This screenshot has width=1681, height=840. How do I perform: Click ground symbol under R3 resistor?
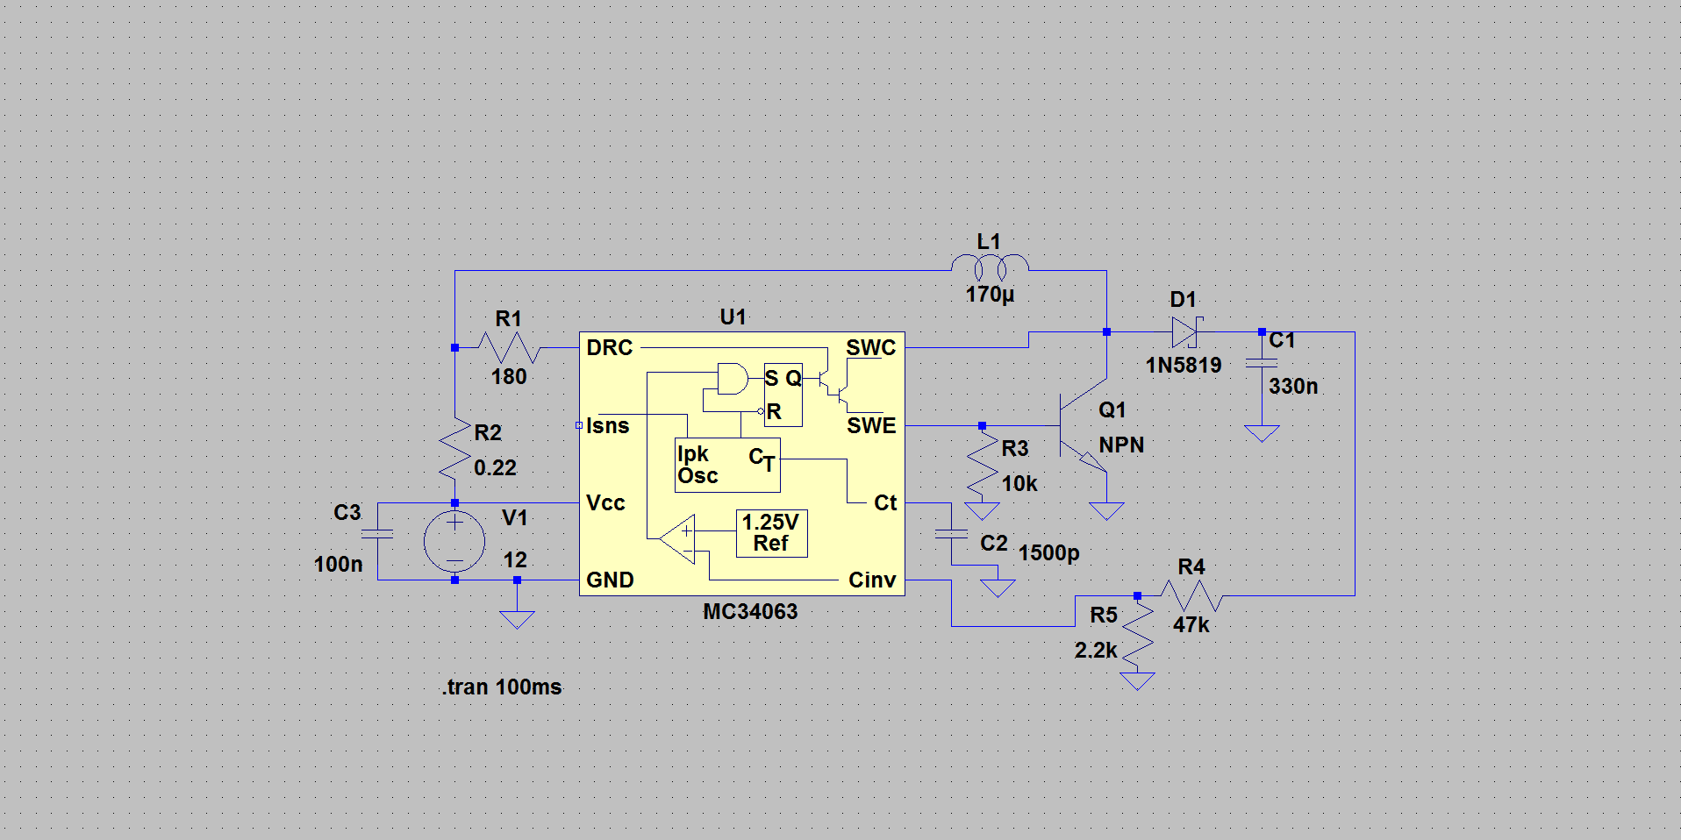coord(982,511)
